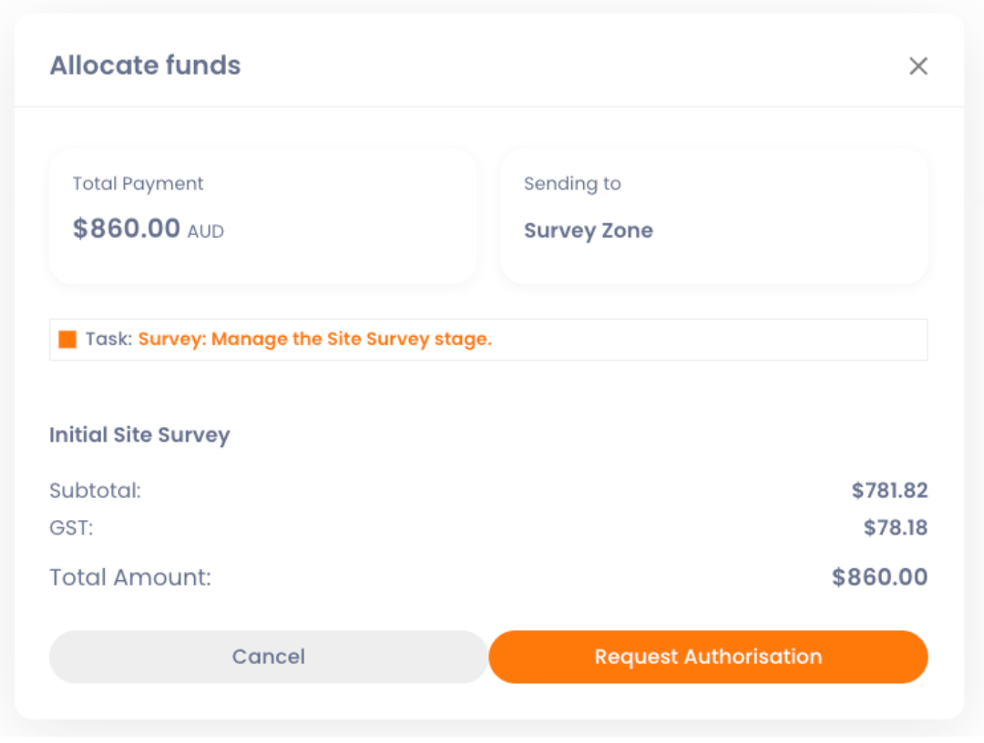984x743 pixels.
Task: Click the $78.18 GST value
Action: point(895,528)
